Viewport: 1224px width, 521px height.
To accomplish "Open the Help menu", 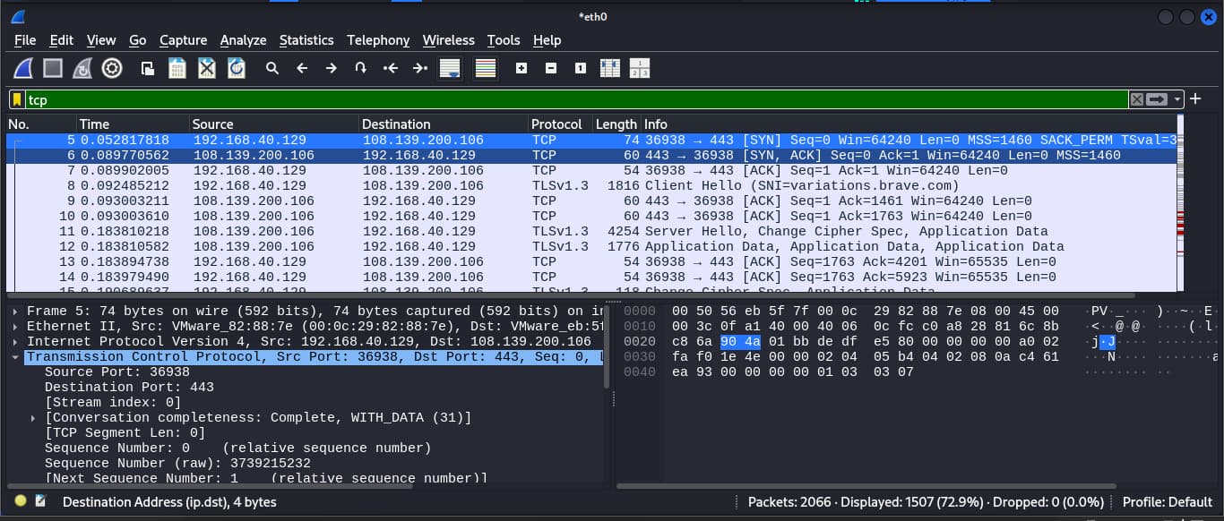I will click(547, 40).
